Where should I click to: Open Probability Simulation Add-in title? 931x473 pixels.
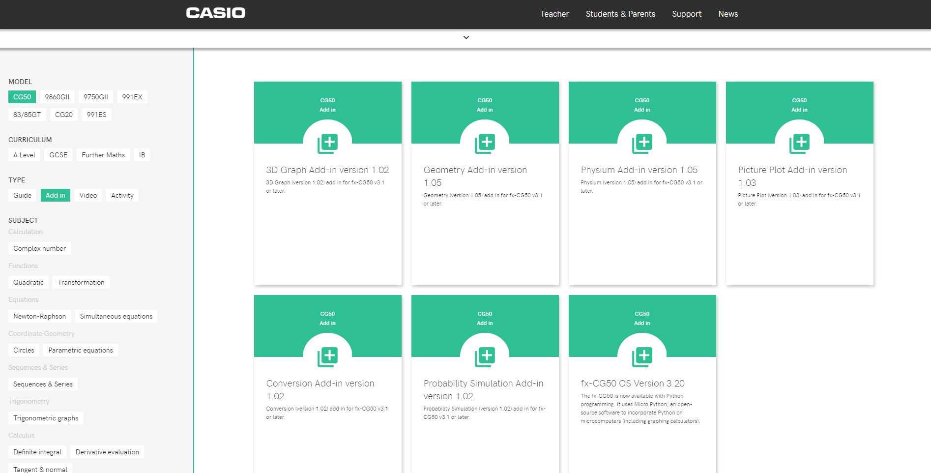point(483,390)
